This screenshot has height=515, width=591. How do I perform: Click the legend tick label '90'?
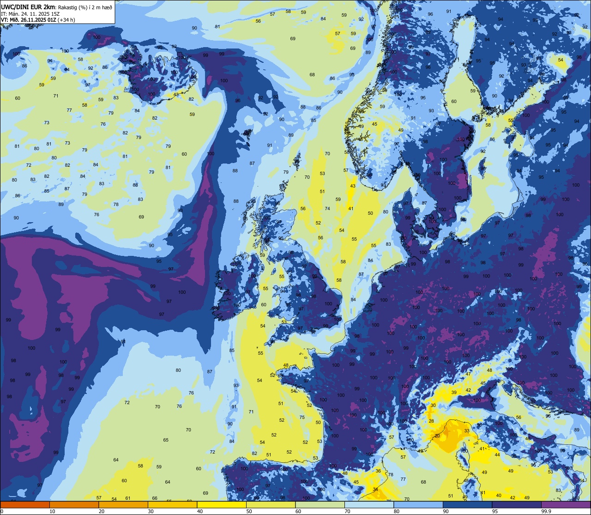446,511
